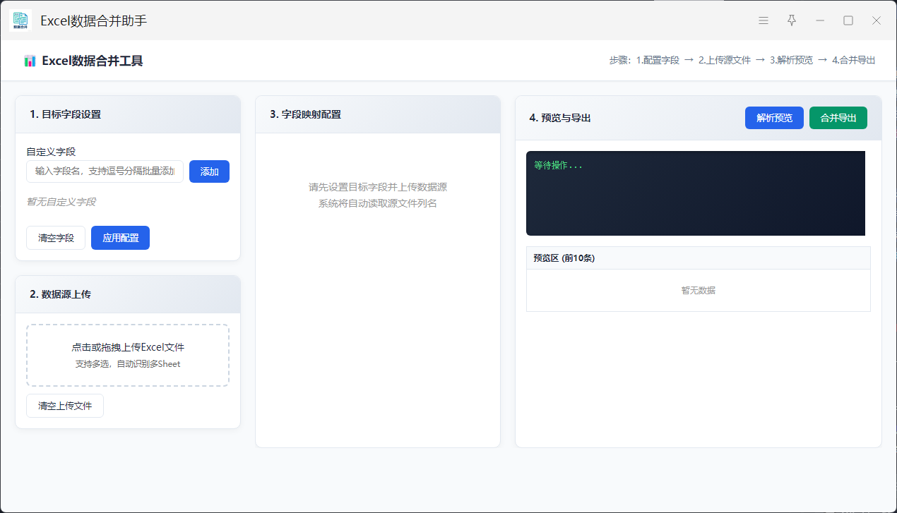Click the app logo in title bar
The width and height of the screenshot is (897, 513).
click(20, 20)
